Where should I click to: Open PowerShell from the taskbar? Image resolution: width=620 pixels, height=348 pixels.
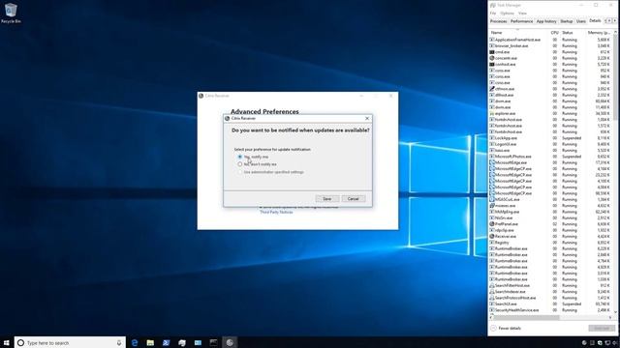(166, 342)
